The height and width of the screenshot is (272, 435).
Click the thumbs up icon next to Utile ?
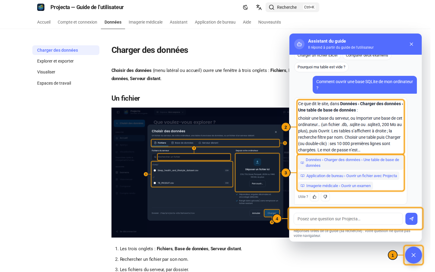pos(314,197)
